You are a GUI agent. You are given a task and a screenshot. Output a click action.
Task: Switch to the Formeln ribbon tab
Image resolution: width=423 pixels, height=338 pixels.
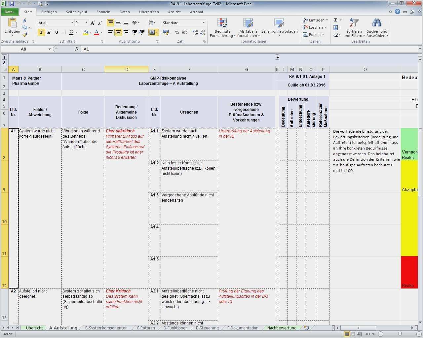(x=103, y=12)
